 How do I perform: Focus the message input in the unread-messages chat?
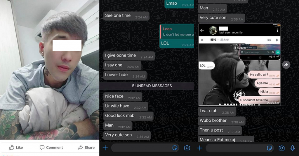click(145, 148)
